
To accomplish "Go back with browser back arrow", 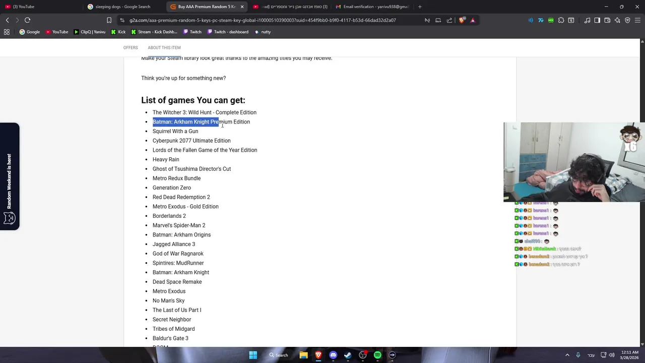I will [x=7, y=20].
